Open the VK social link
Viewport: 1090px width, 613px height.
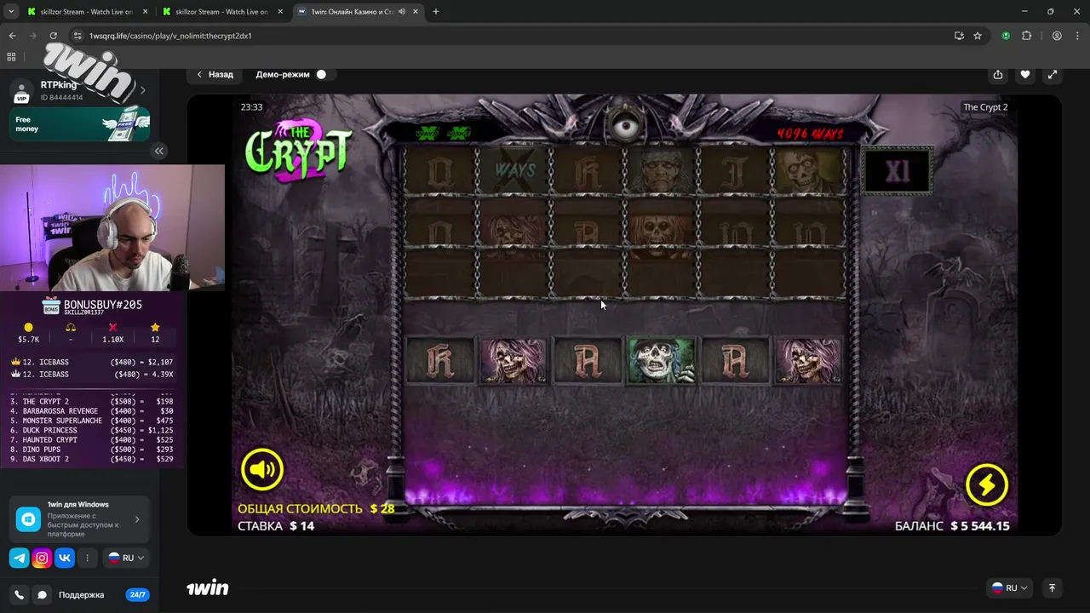(65, 559)
